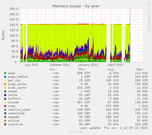Image resolution: width=152 pixels, height=135 pixels.
Task: Click the shmem dark green swatch
Action: (x=5, y=91)
